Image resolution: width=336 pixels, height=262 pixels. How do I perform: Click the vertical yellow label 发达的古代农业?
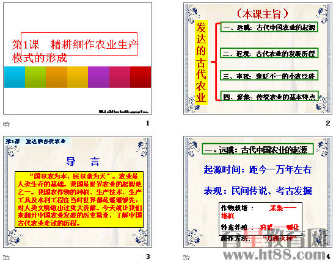(201, 62)
